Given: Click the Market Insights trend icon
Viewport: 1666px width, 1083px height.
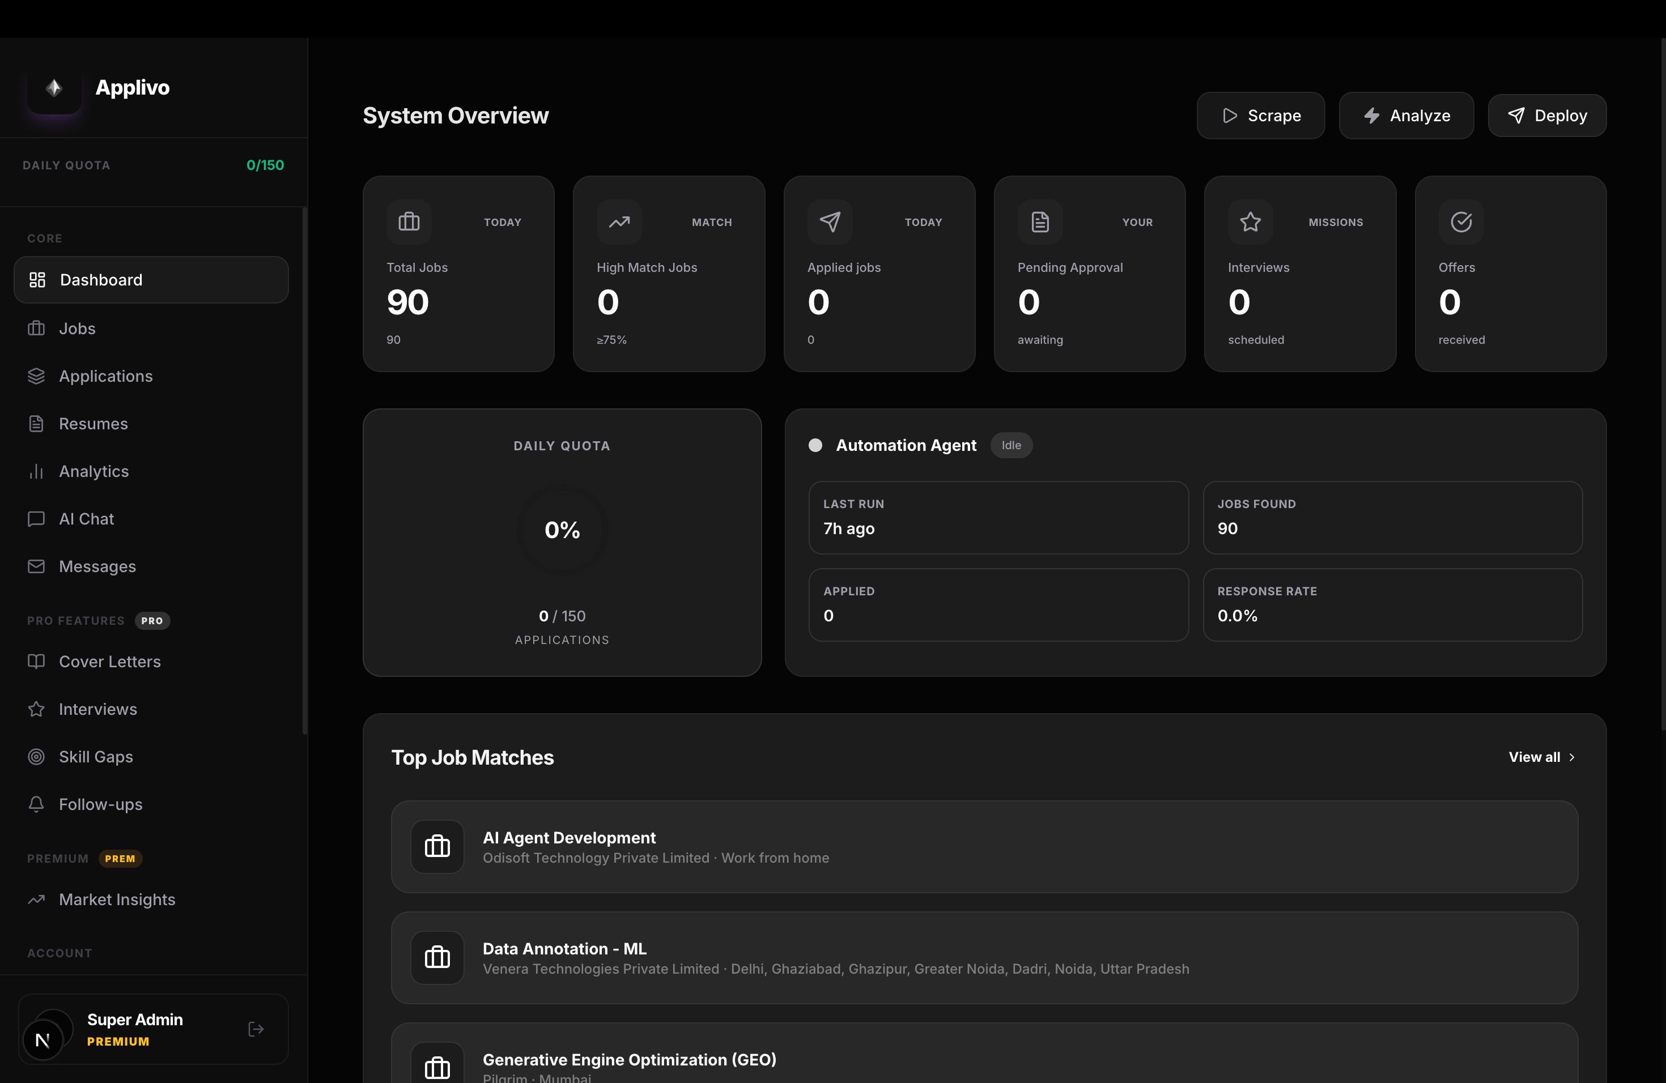Looking at the screenshot, I should (36, 899).
